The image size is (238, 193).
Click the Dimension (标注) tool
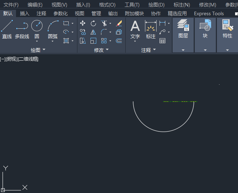point(150,29)
